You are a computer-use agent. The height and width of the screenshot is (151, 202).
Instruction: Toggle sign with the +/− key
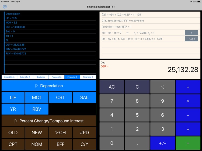[x=163, y=143]
